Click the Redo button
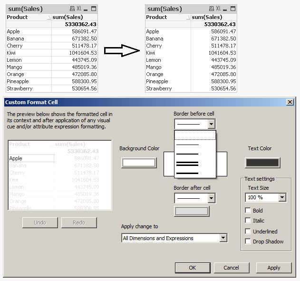 [79, 223]
